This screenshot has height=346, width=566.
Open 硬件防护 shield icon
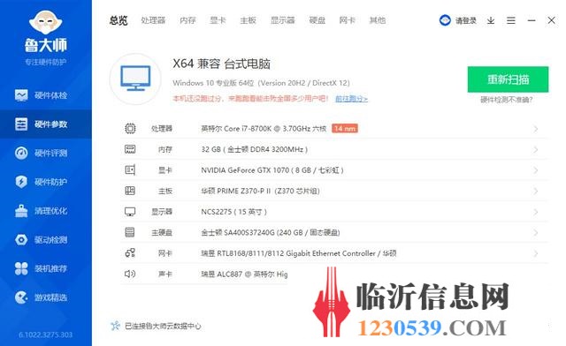[x=21, y=182]
